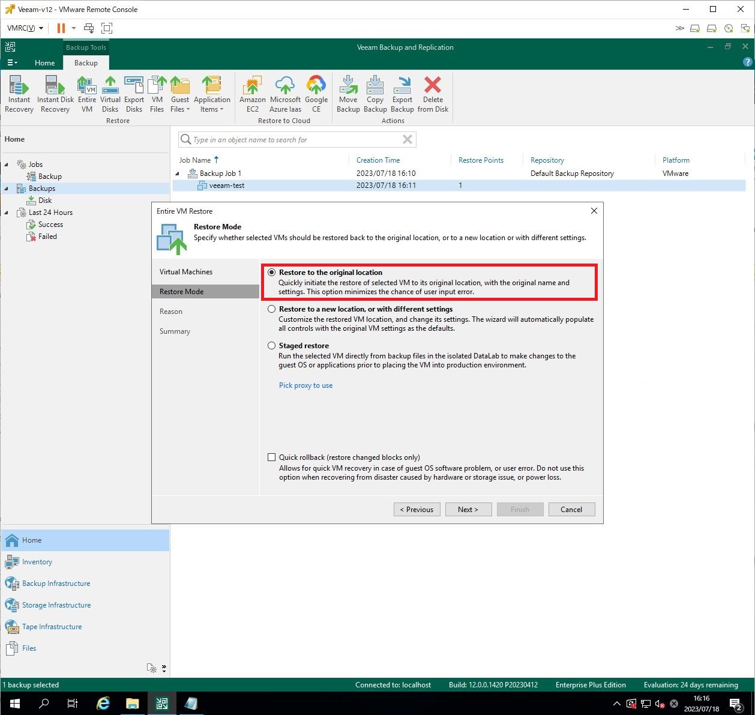Collapse the Last 24 Hours node
This screenshot has width=755, height=715.
[7, 213]
